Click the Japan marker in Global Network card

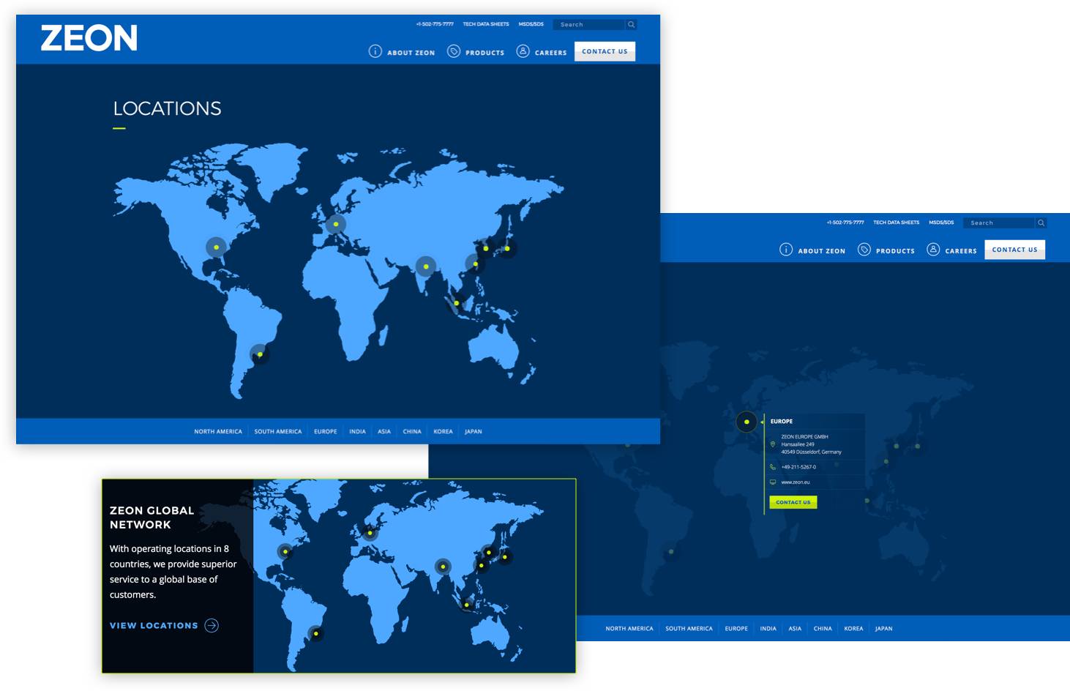pyautogui.click(x=504, y=557)
